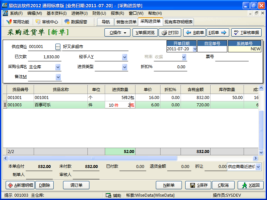Open the 常用功能 toolbar shortcut

point(18,22)
